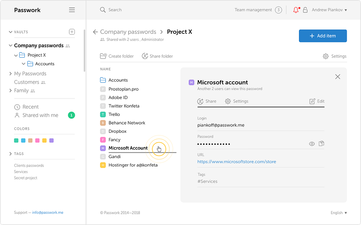Click the piankoff@passwork.me login value
This screenshot has height=225, width=361.
tap(221, 125)
